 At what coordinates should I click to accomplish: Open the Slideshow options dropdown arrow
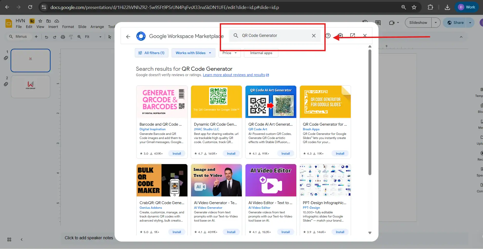[436, 23]
